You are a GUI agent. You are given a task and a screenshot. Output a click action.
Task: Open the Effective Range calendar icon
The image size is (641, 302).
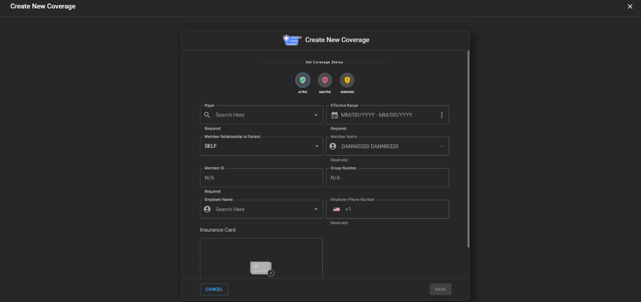click(x=334, y=115)
